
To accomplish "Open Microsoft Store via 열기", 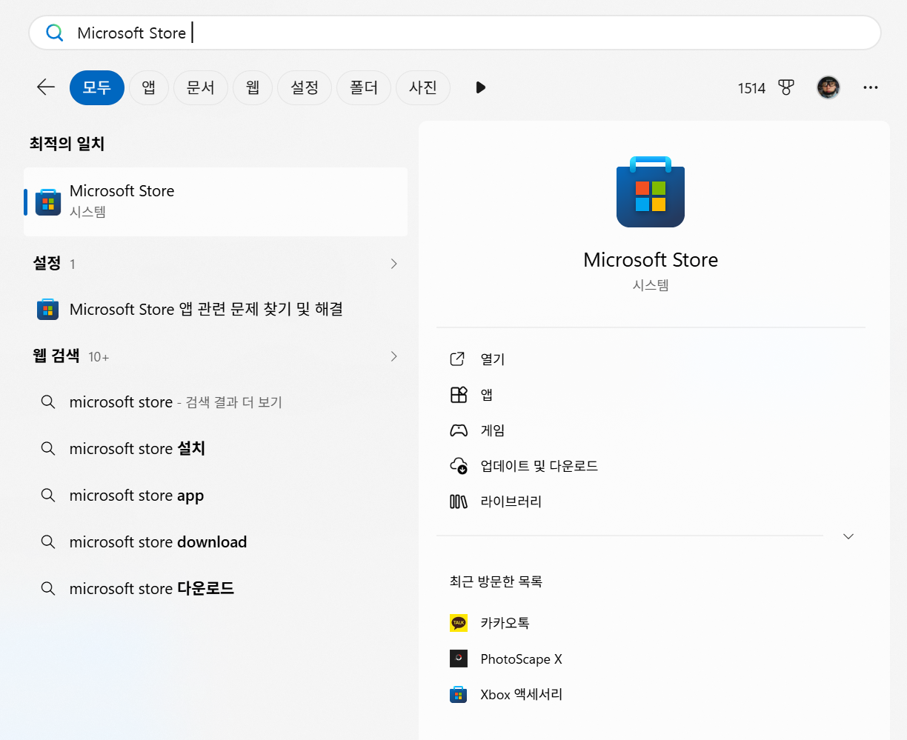I will tap(493, 359).
